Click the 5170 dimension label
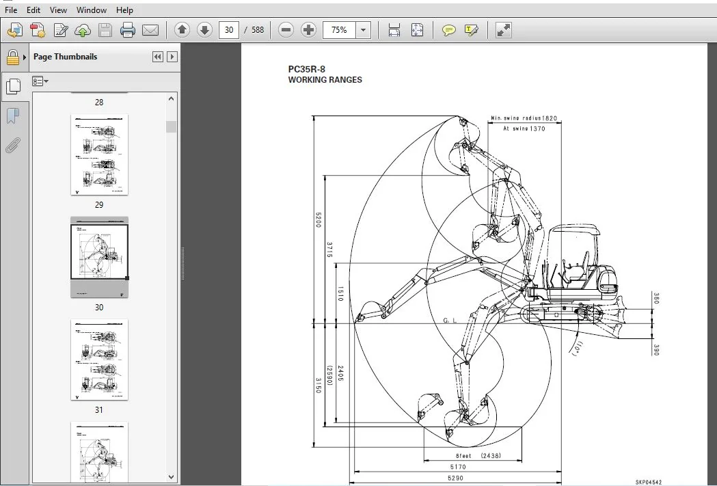This screenshot has height=486, width=717. click(458, 467)
